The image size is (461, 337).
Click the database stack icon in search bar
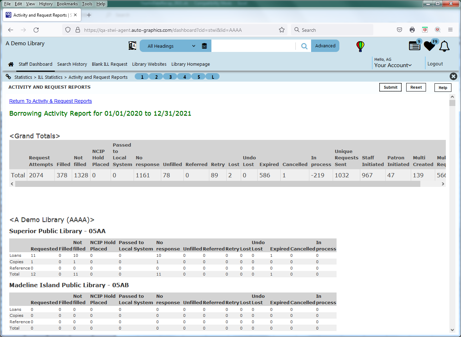pyautogui.click(x=204, y=46)
